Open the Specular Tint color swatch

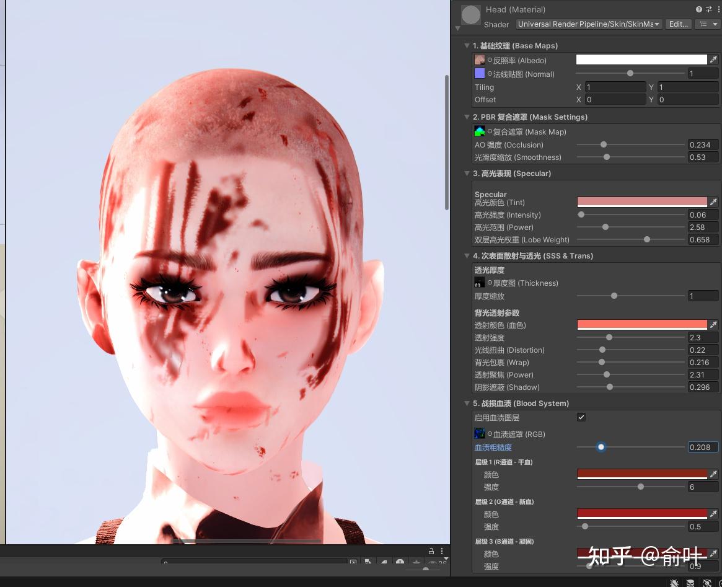641,201
